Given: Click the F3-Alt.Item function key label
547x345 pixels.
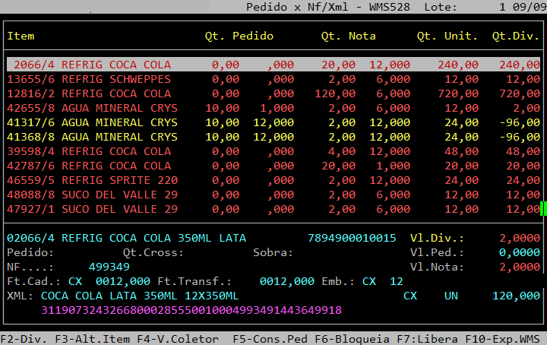Looking at the screenshot, I should click(x=93, y=339).
